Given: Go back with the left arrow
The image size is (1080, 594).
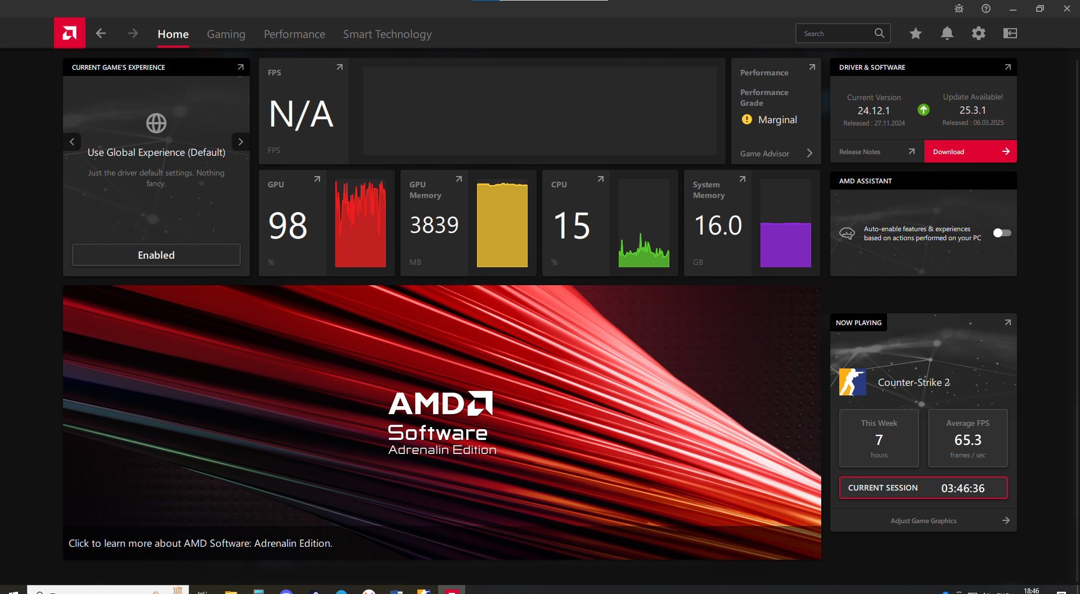Looking at the screenshot, I should [101, 33].
